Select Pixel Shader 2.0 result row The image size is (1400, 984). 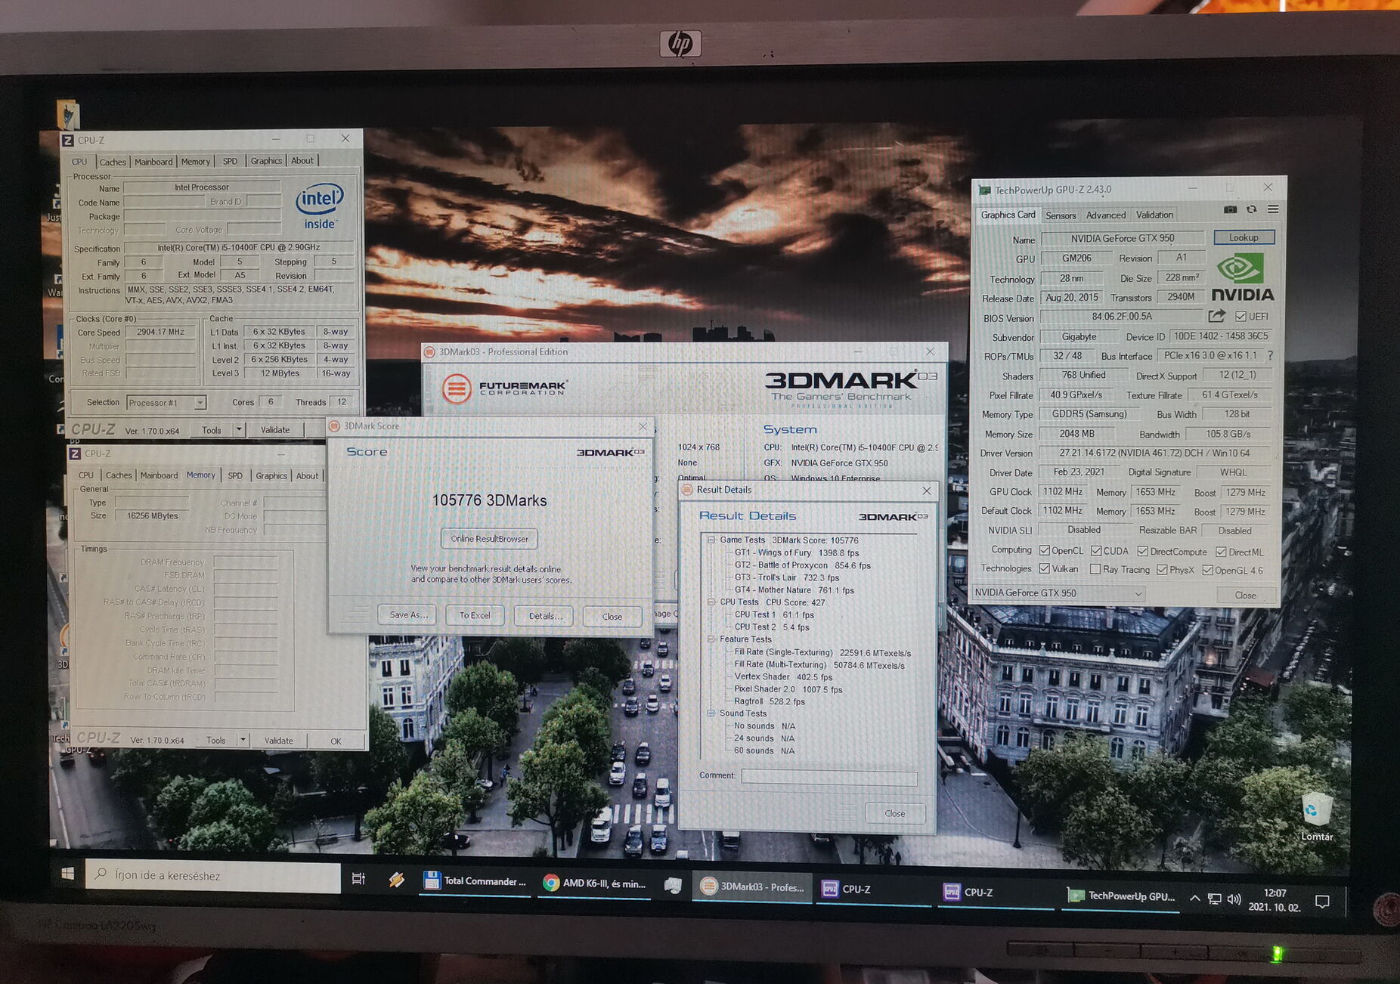tap(788, 689)
